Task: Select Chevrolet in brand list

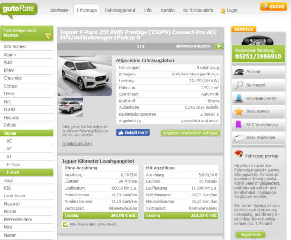Action: [27, 78]
